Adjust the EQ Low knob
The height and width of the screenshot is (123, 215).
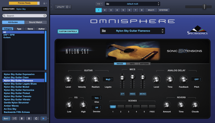click(69, 105)
